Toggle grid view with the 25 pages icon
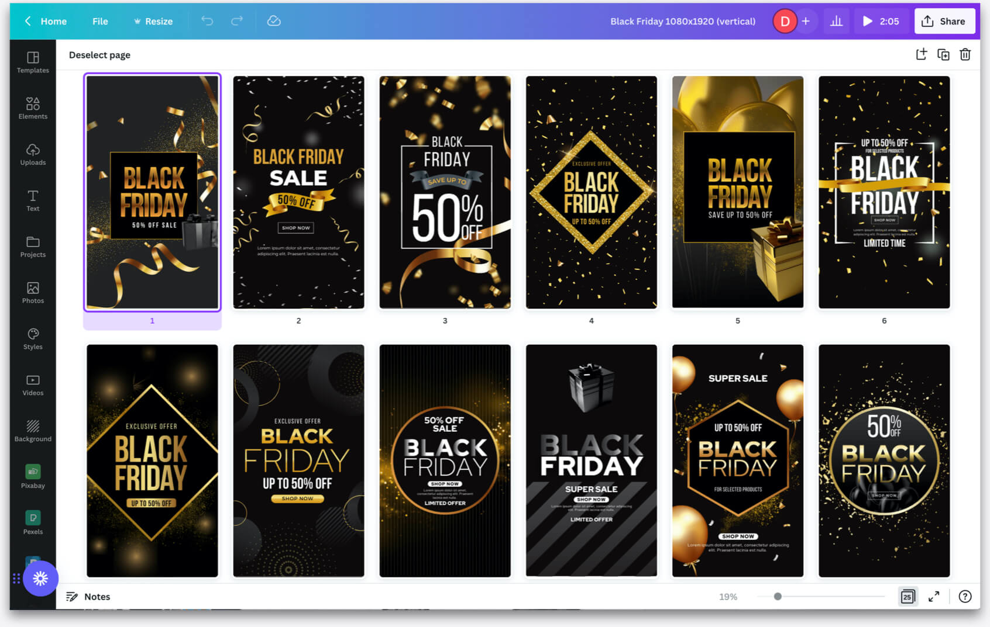 907,596
